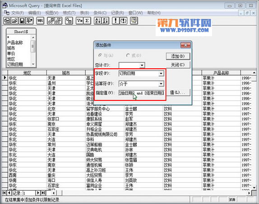Click the Show/Hide Criteria icon
Viewport: 259px width, 204px height.
(59, 21)
